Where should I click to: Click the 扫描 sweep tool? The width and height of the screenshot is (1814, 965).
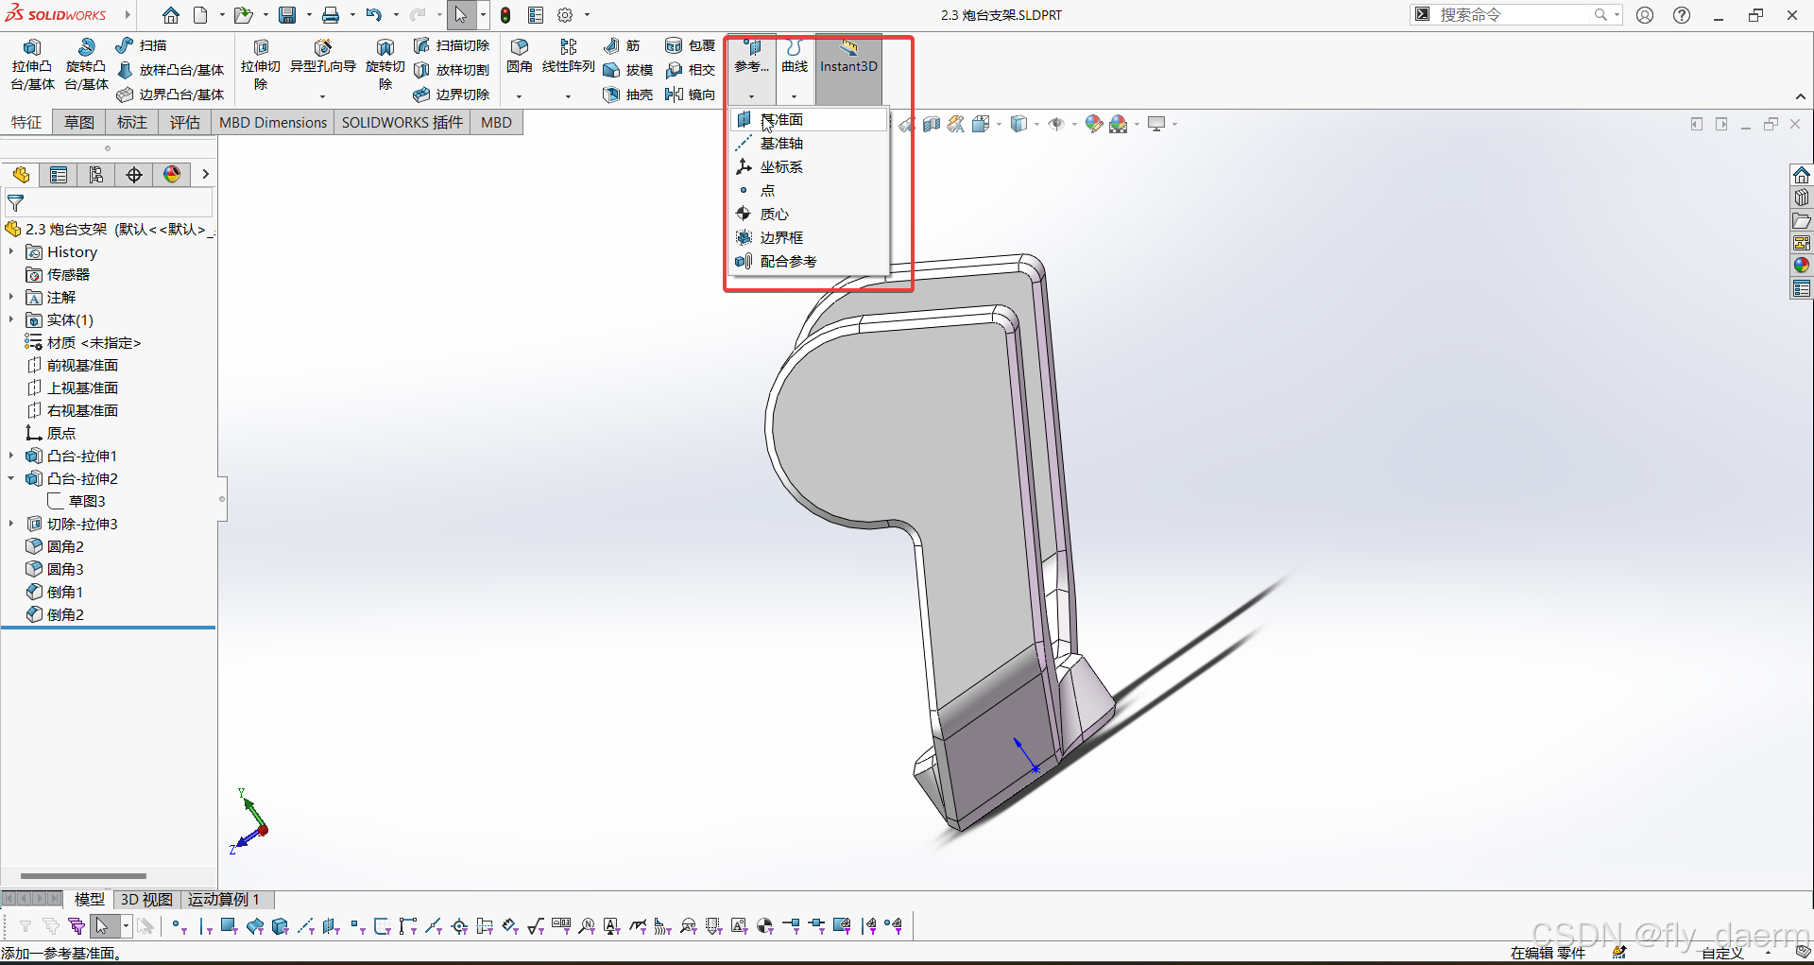tap(141, 45)
